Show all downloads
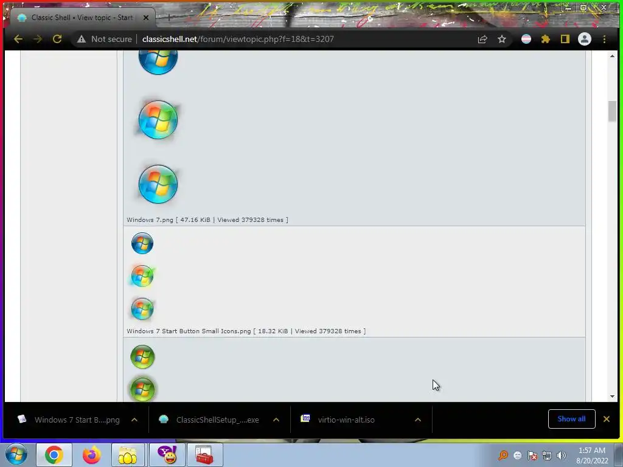623x467 pixels. [571, 419]
